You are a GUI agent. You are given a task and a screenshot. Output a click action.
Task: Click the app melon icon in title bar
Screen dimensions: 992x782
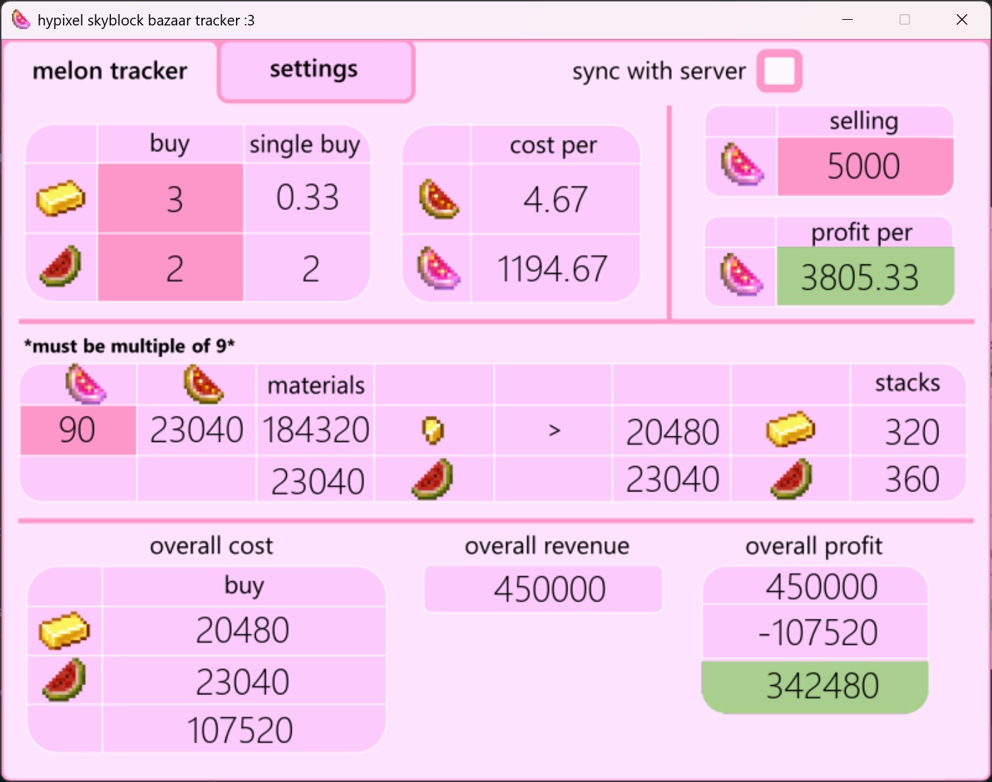point(21,20)
